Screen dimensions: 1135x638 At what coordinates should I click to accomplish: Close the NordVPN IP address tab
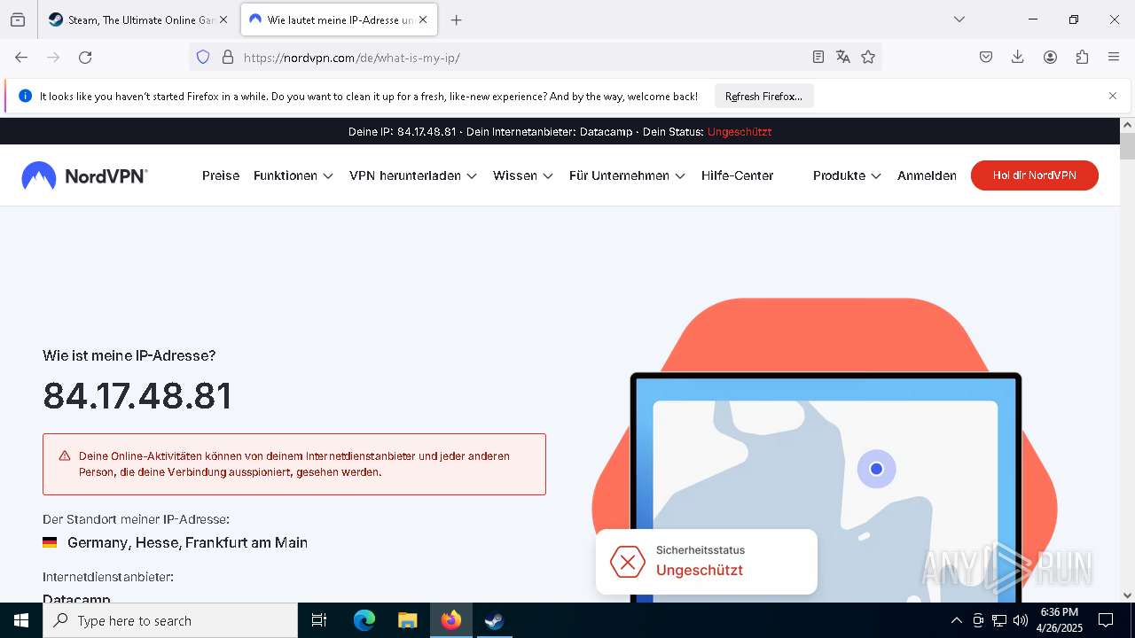424,19
